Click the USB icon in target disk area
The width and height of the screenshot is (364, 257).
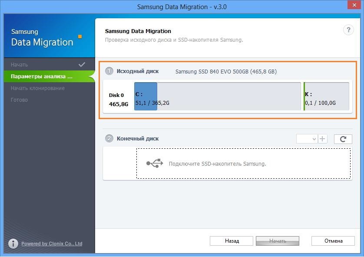tap(155, 164)
